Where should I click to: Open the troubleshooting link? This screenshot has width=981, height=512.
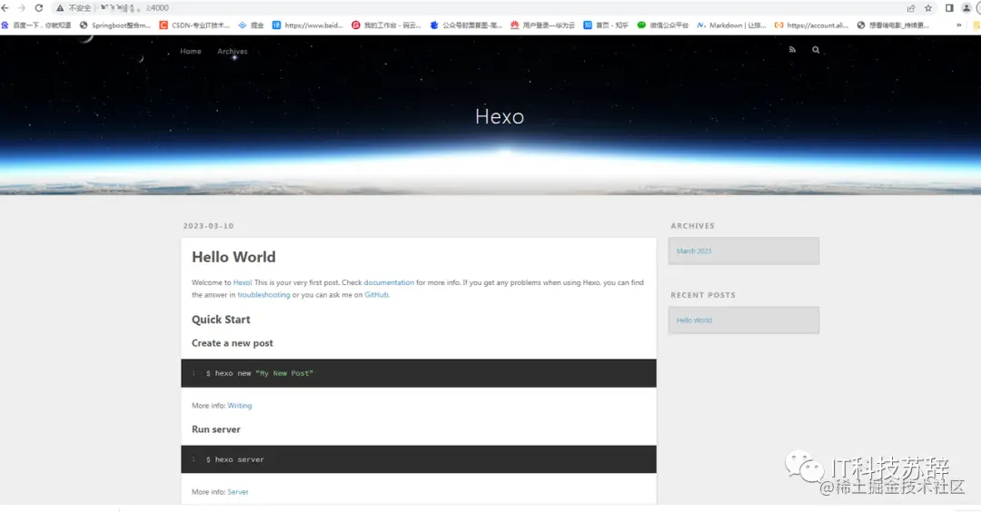[263, 295]
